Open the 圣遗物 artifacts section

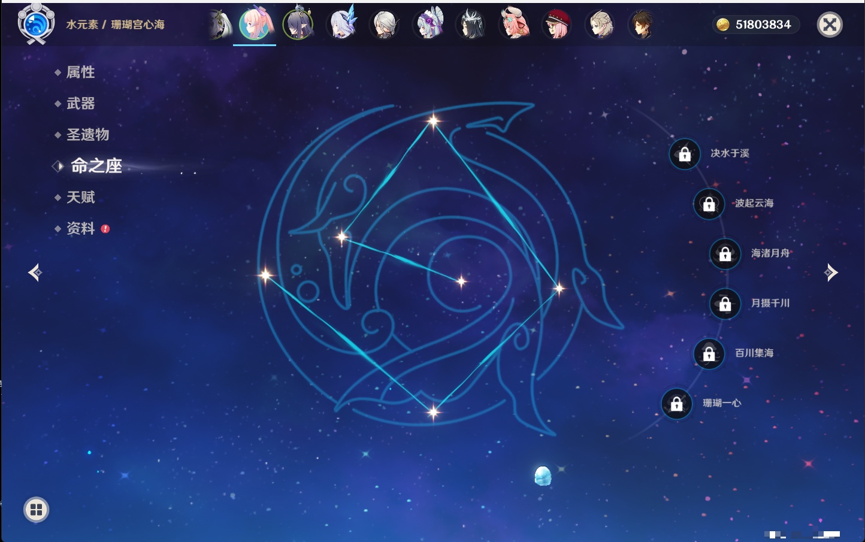[x=87, y=135]
